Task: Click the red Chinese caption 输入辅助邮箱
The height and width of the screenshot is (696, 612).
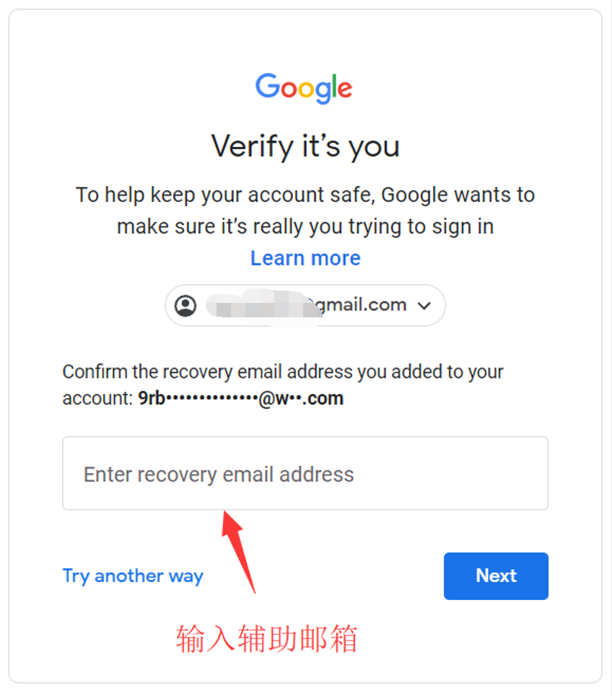Action: coord(266,639)
